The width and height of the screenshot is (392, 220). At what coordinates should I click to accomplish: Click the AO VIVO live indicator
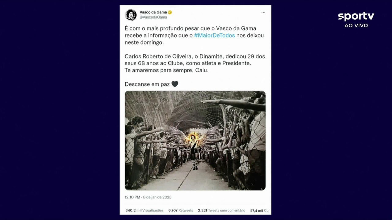coord(356,26)
